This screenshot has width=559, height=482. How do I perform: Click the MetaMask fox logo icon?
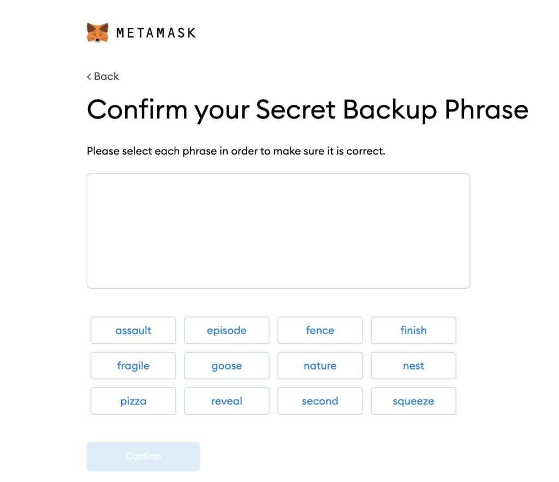(98, 33)
